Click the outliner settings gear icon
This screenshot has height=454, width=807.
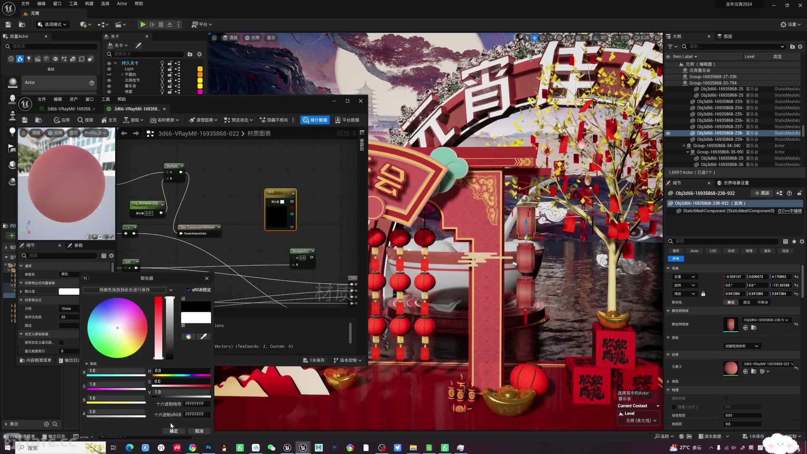[x=800, y=47]
